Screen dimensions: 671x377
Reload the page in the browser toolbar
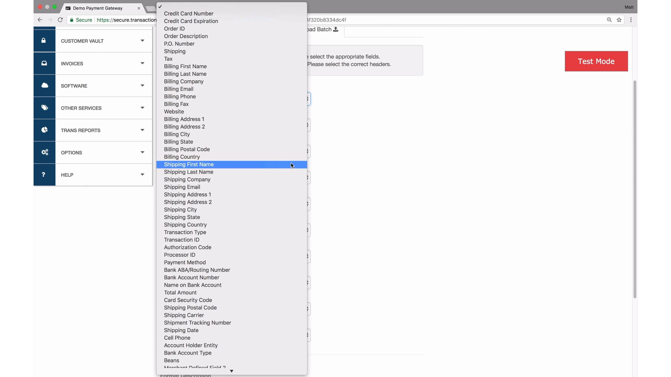60,20
